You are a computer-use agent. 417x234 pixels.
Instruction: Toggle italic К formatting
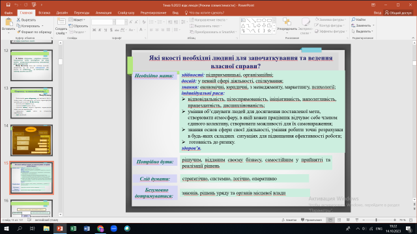[x=100, y=30]
